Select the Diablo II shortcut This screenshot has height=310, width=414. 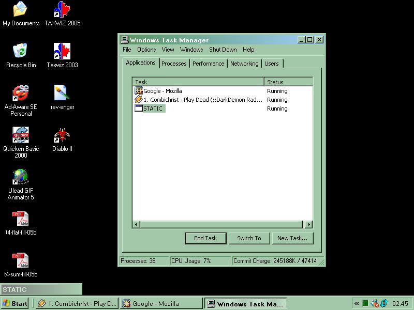tap(62, 139)
